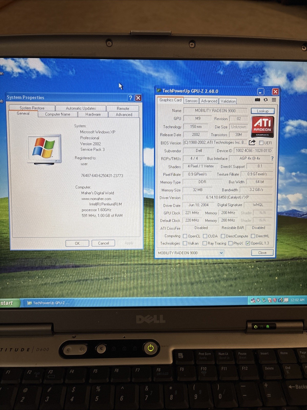Screen dimensions: 307x410
Task: Toggle the DirectML checkbox
Action: coord(253,236)
